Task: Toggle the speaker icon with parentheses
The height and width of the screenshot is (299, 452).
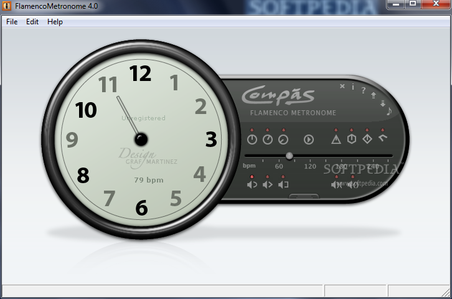Action: click(x=352, y=184)
